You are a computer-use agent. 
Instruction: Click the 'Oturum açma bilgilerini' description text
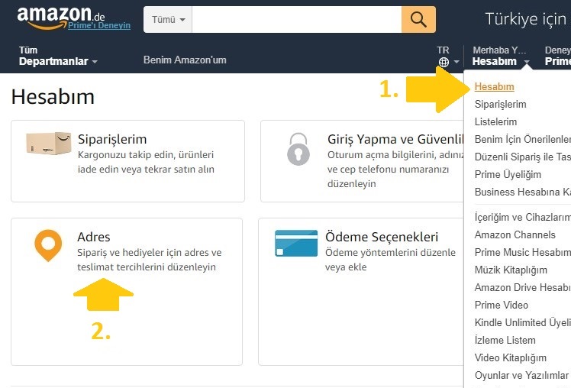point(395,169)
